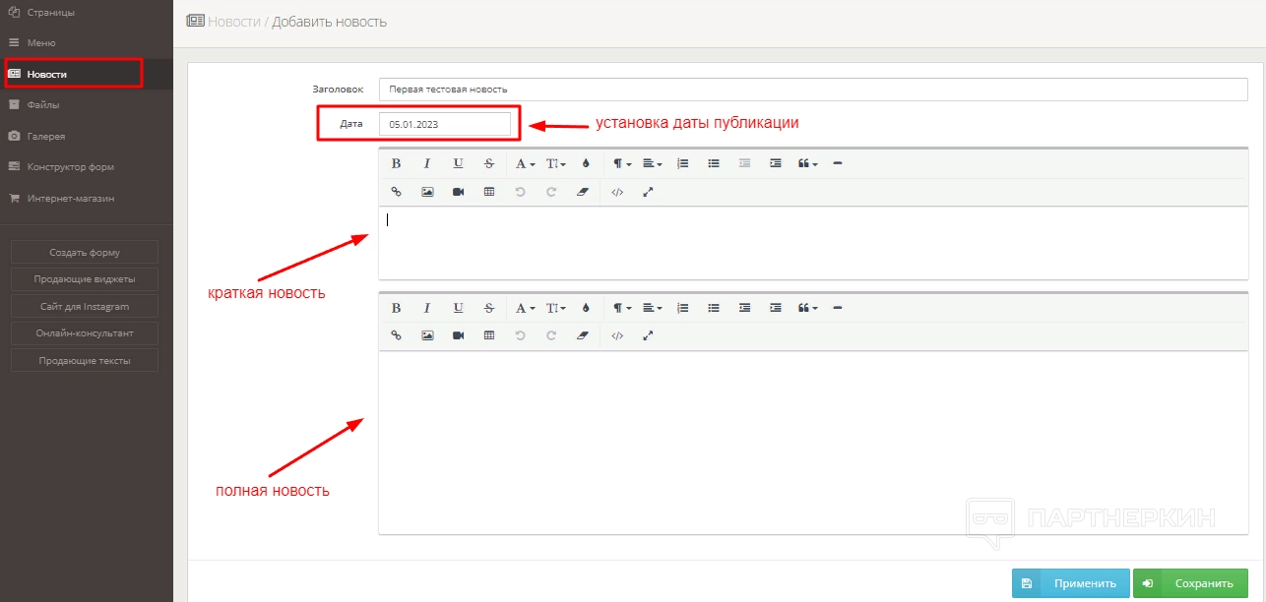Insert horizontal line in lower editor
Image resolution: width=1266 pixels, height=602 pixels.
tap(838, 308)
